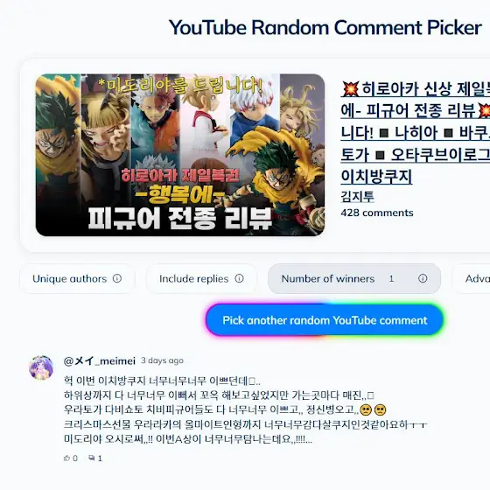The width and height of the screenshot is (490, 490).
Task: Click the explosion emoji starting the video title
Action: [350, 89]
